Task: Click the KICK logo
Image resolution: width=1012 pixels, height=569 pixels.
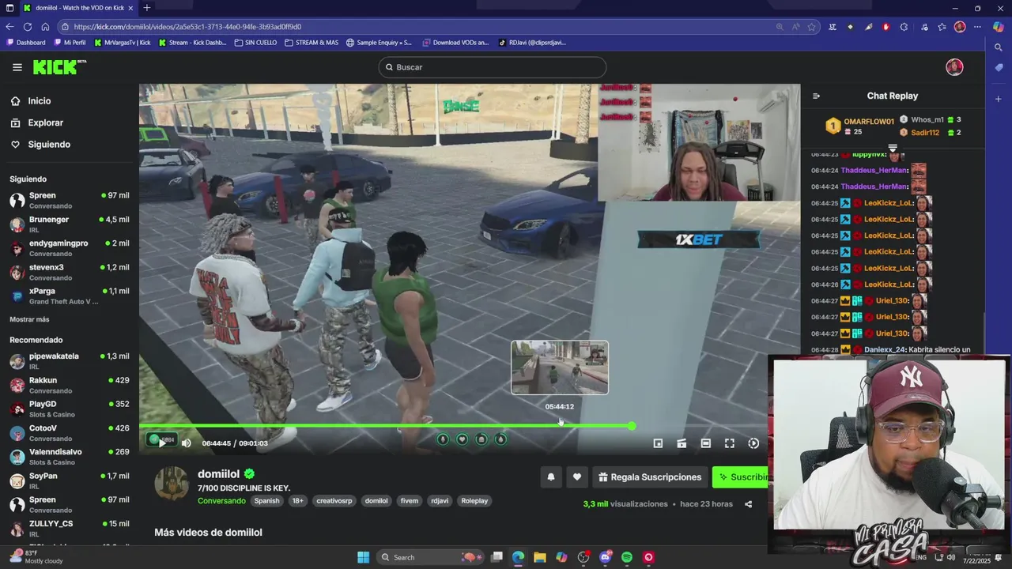Action: pyautogui.click(x=59, y=67)
